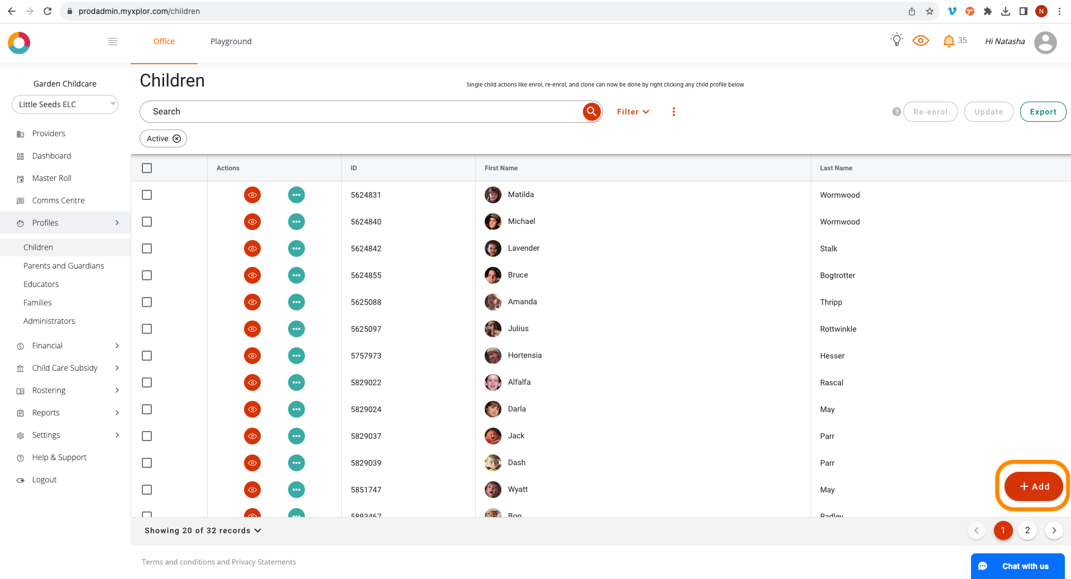Screen dimensions: 1071x579
Task: Check the box for Matilda Wormwood
Action: [147, 195]
